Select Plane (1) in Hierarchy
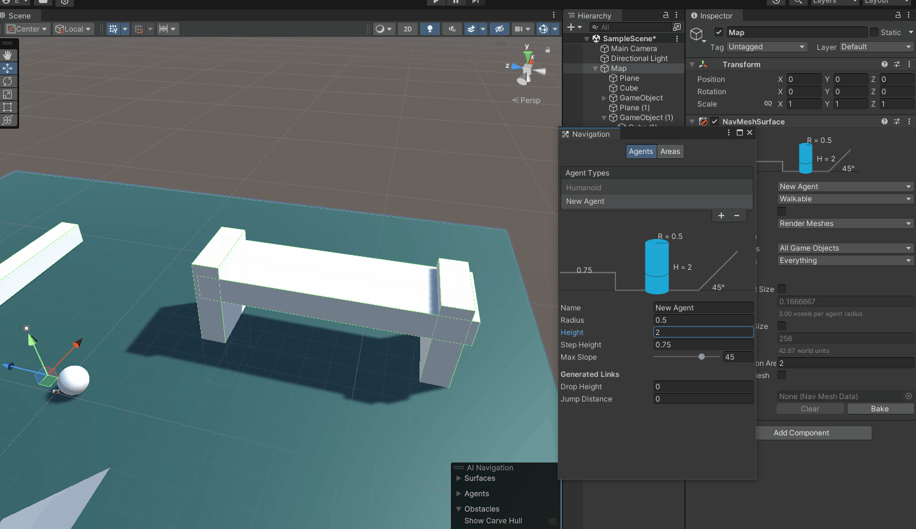 634,108
